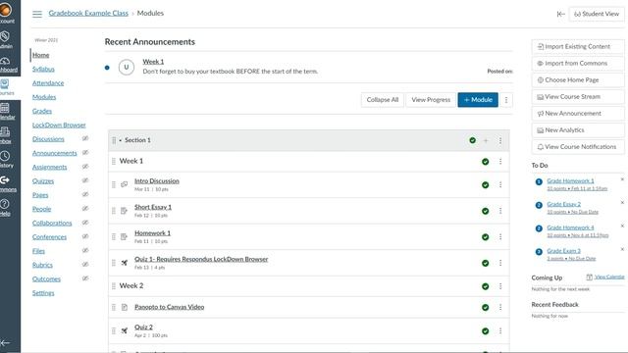Open the options menu for Week 2 header
This screenshot has height=353, width=628.
tap(500, 286)
